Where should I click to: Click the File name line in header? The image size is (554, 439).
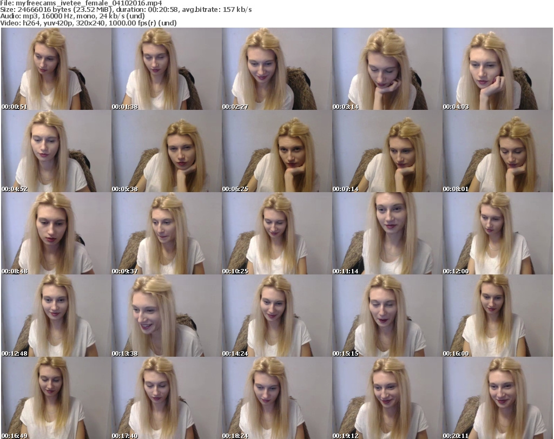click(x=81, y=3)
